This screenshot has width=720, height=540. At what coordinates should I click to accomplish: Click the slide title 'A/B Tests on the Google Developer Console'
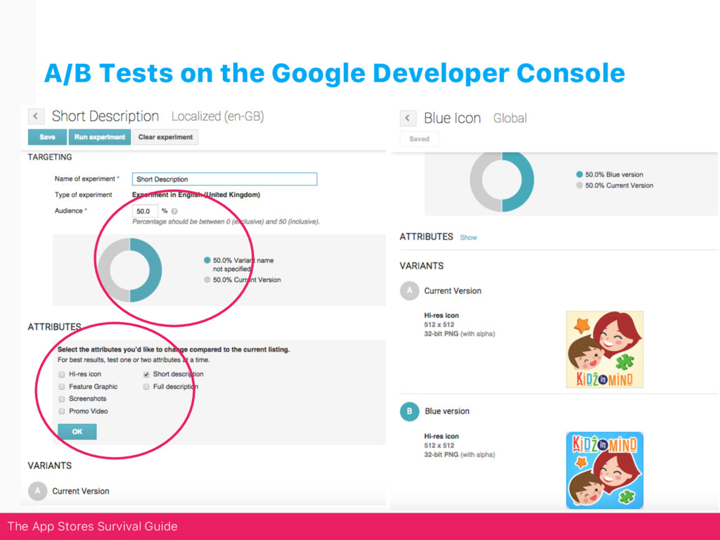point(334,73)
